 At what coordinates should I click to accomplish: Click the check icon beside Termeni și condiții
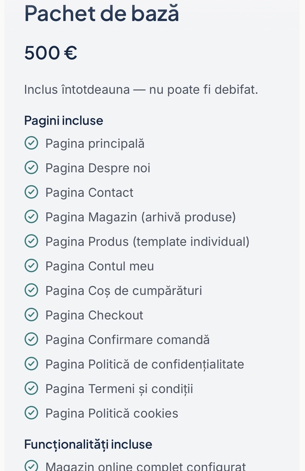tap(31, 388)
